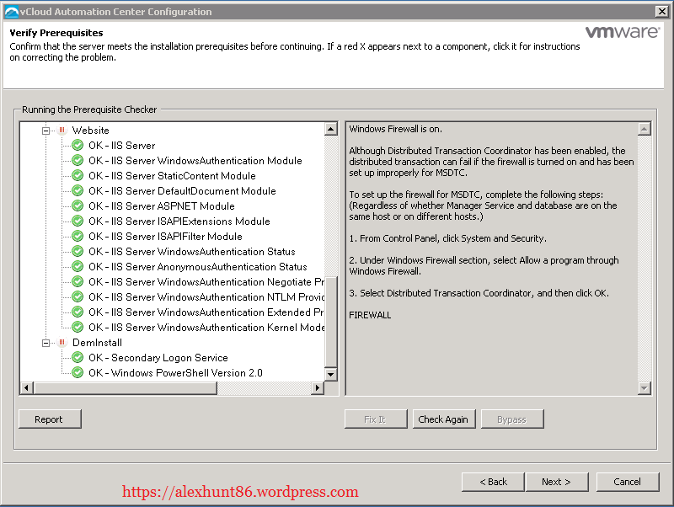Click check icon beside StaticContent Module

point(78,175)
